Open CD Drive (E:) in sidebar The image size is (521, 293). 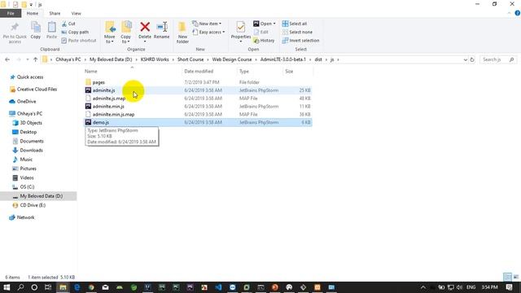33,205
